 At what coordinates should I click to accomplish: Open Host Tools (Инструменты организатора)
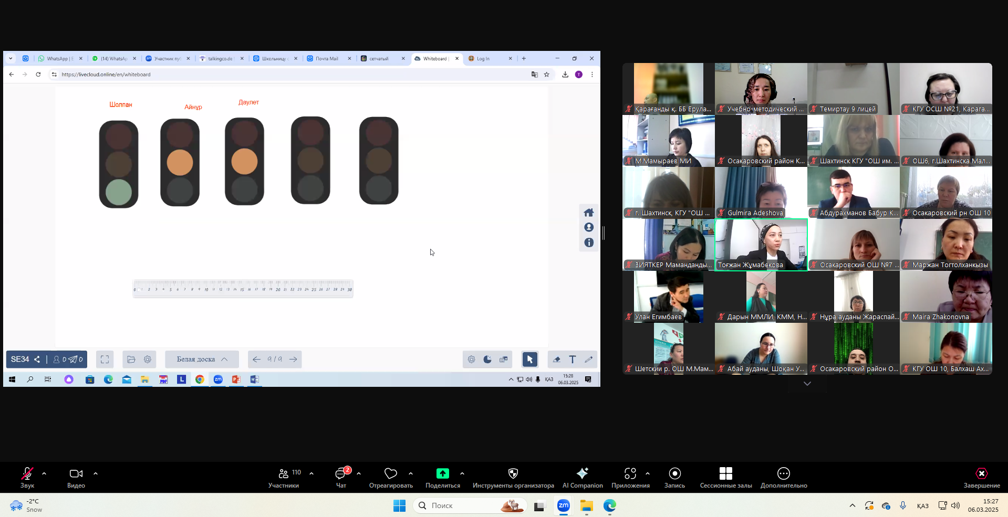[x=513, y=473]
